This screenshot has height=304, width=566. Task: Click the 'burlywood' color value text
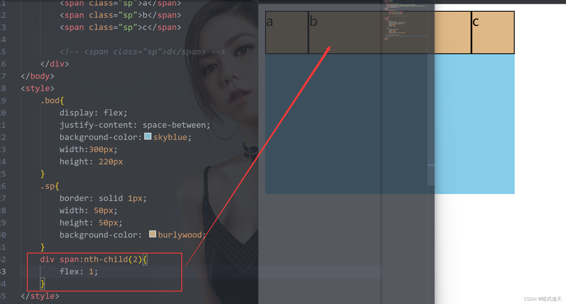click(x=180, y=235)
